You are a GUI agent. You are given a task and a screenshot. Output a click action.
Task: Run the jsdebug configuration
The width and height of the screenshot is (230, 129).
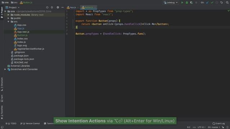(182, 3)
